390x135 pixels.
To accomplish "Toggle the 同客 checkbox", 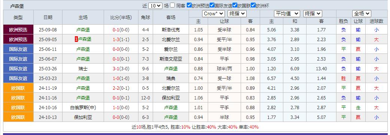I will pos(173,5).
